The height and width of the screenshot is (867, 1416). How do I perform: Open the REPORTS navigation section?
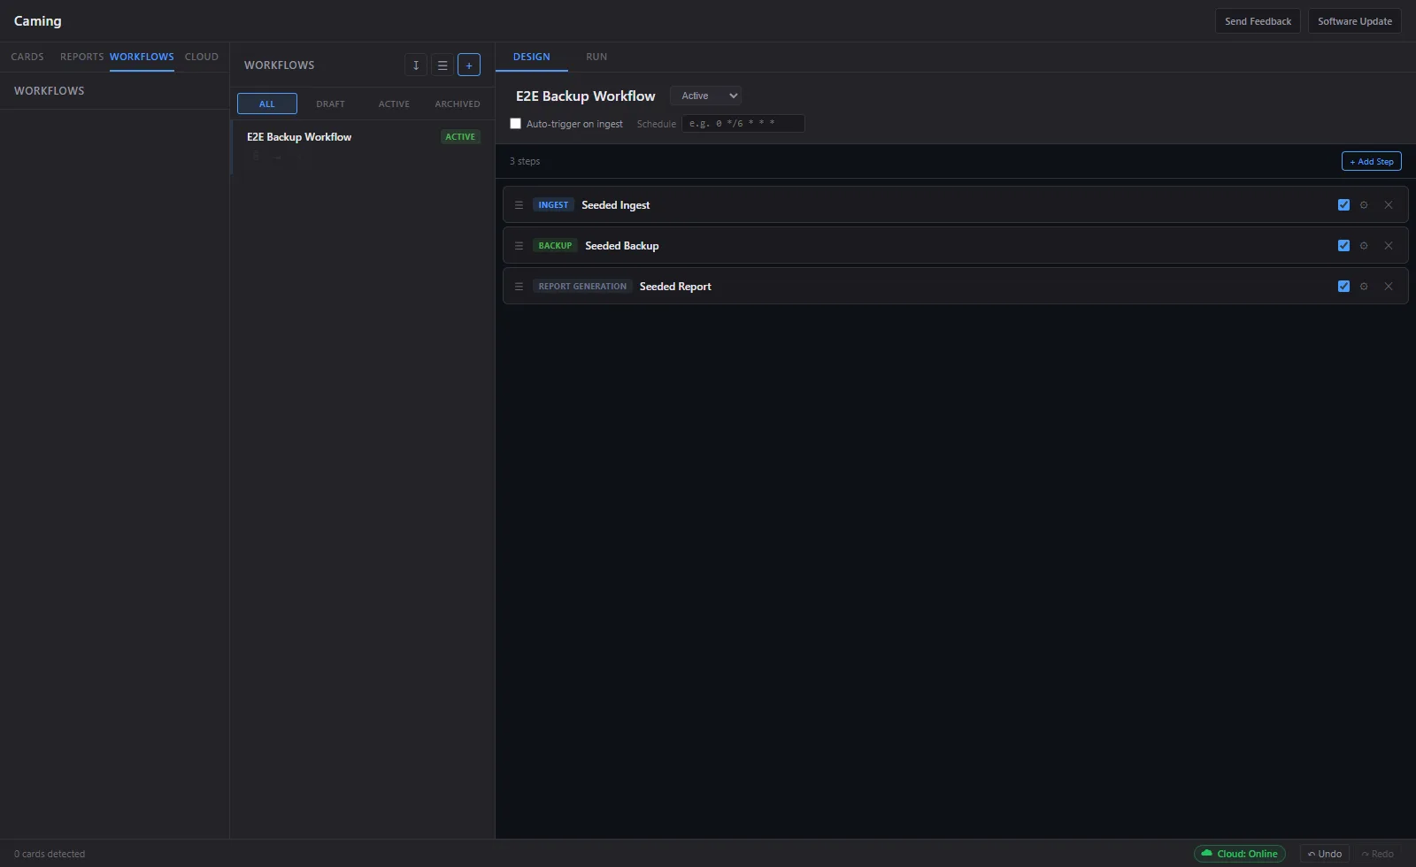[x=81, y=57]
